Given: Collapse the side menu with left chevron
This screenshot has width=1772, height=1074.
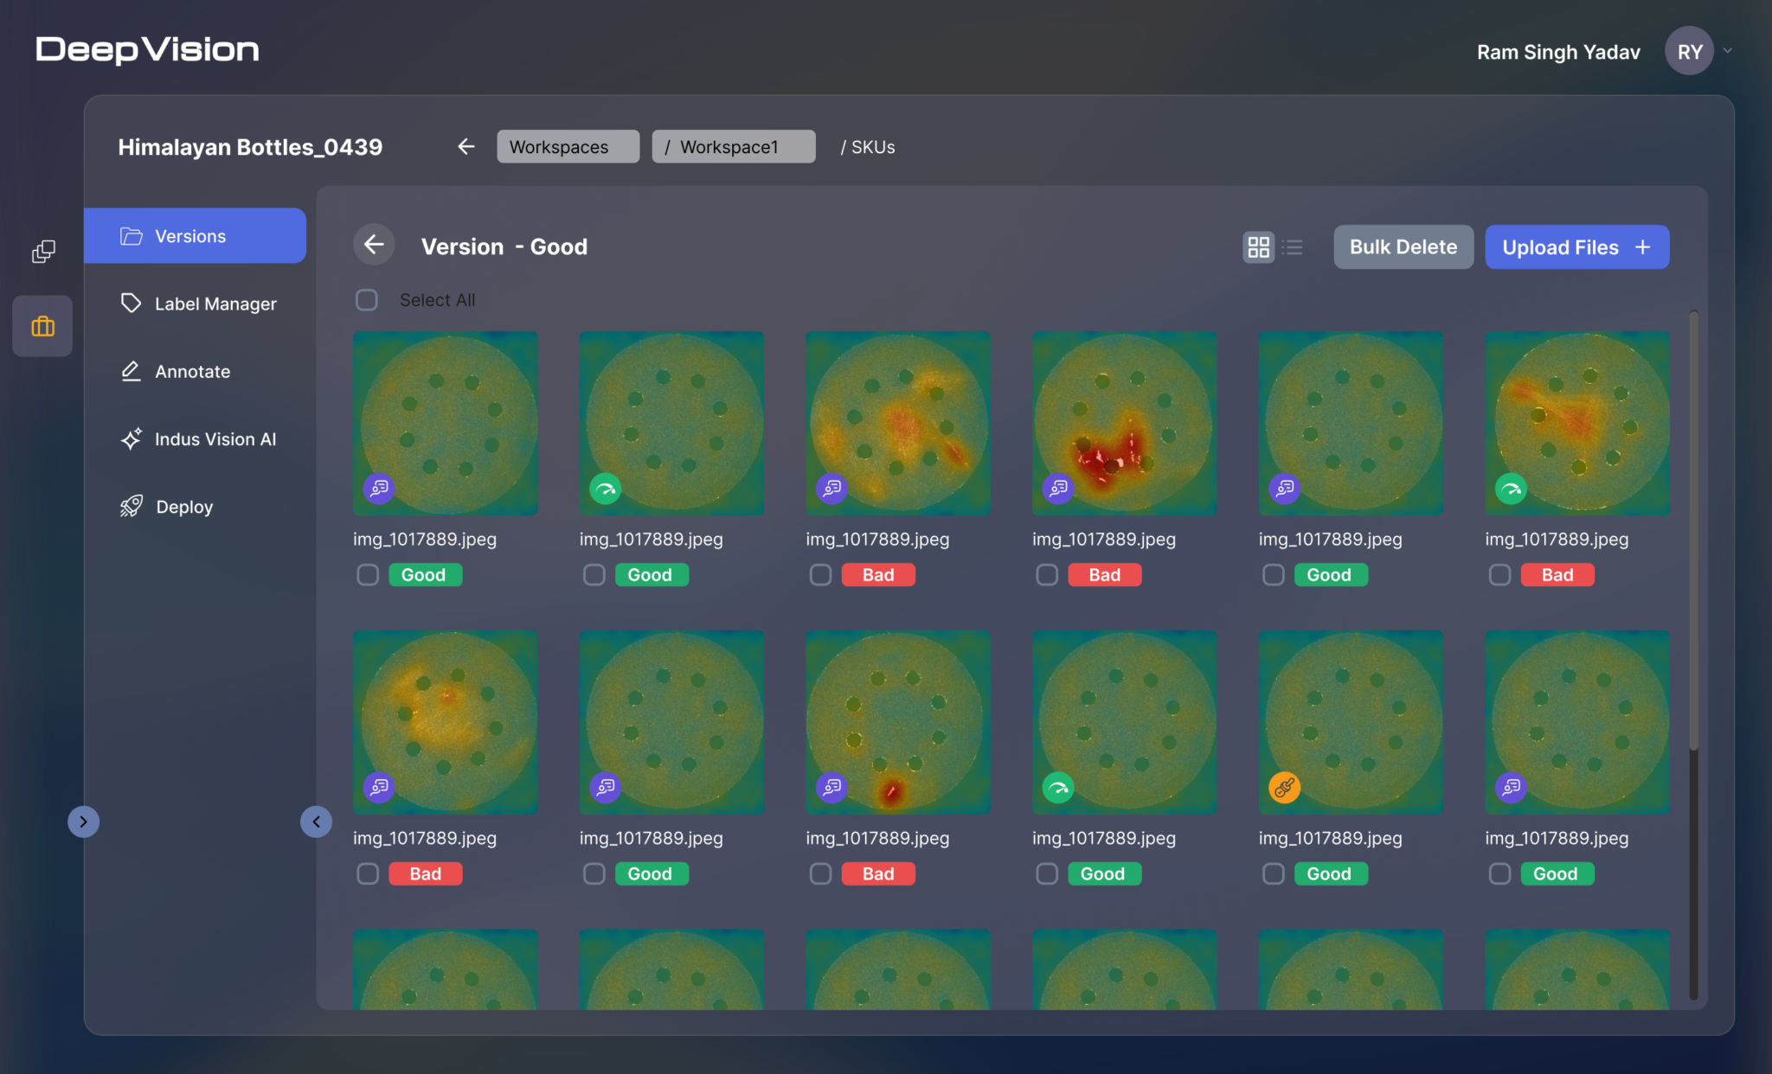Looking at the screenshot, I should pyautogui.click(x=316, y=821).
